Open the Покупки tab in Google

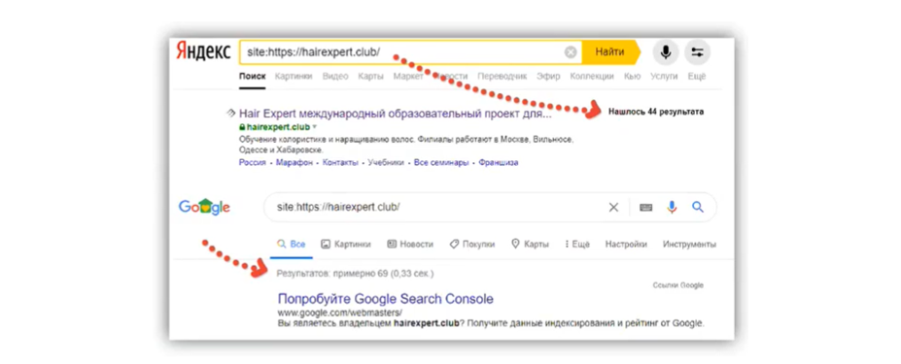(471, 244)
